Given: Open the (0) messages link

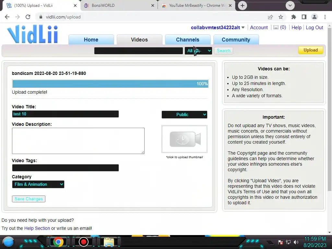Looking at the screenshot, I should (283, 27).
